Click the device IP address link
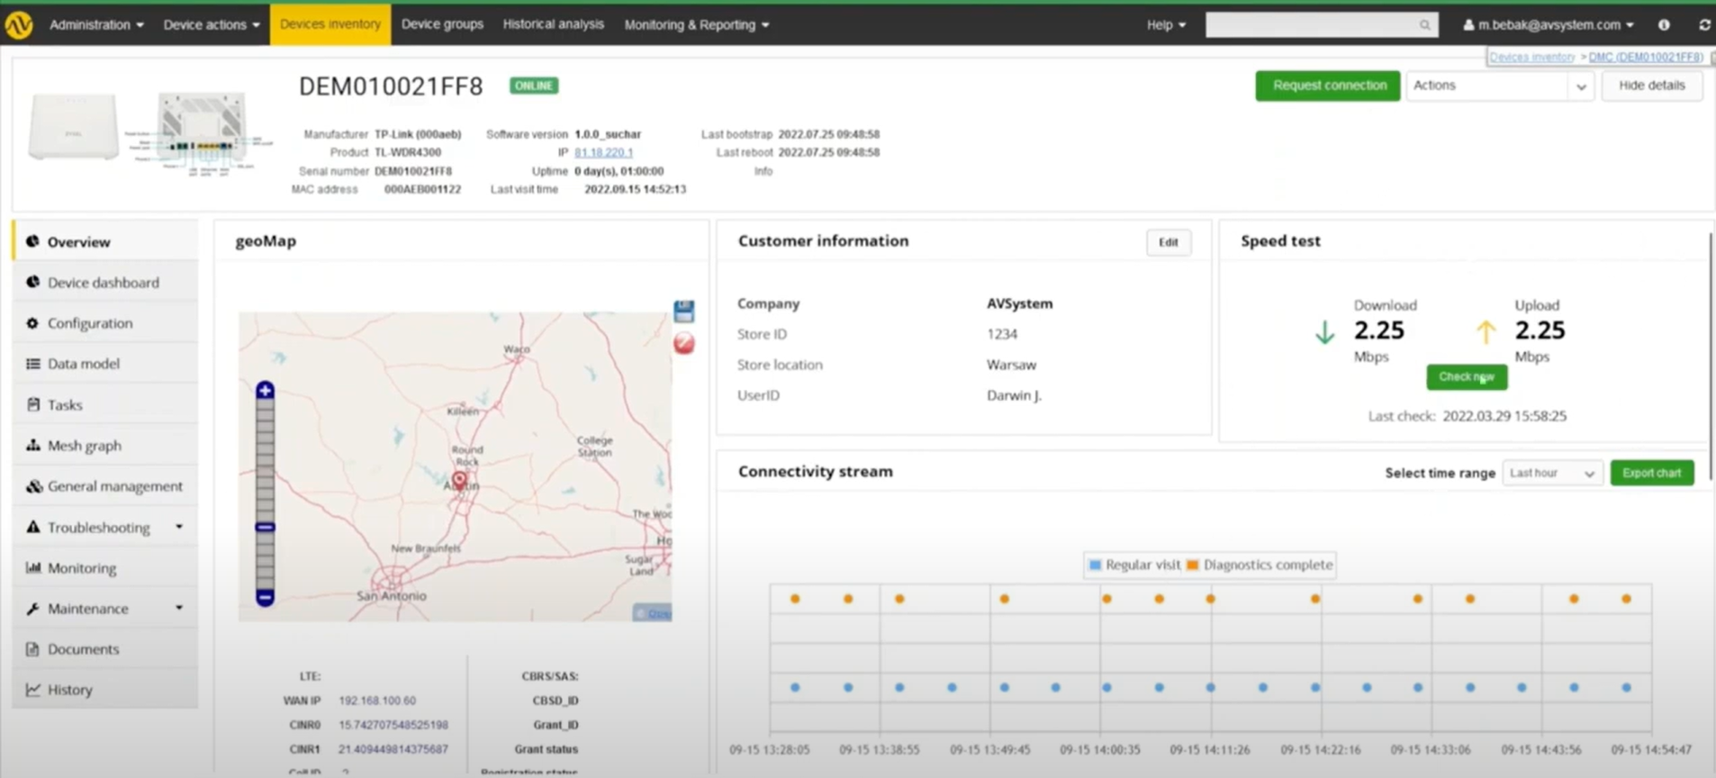Screen dimensions: 1716x778 click(x=603, y=152)
